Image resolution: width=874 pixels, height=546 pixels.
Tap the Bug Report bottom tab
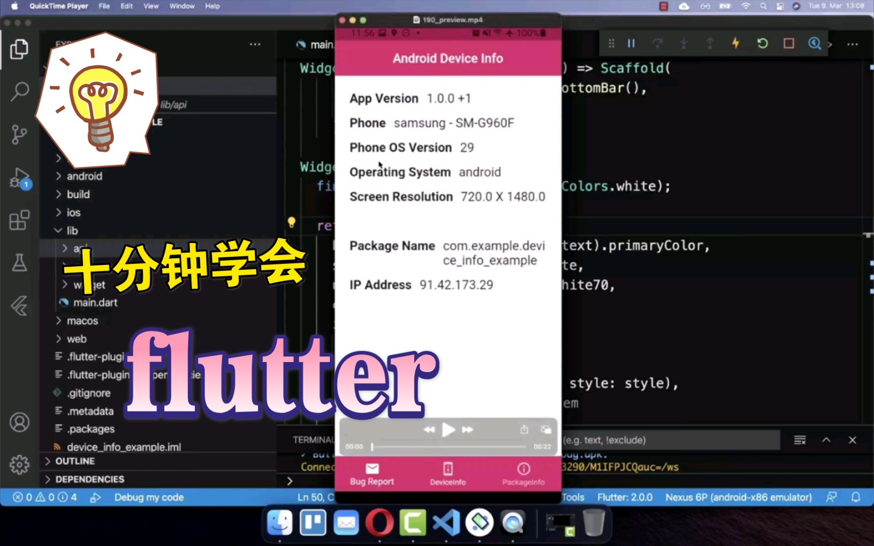click(x=372, y=475)
